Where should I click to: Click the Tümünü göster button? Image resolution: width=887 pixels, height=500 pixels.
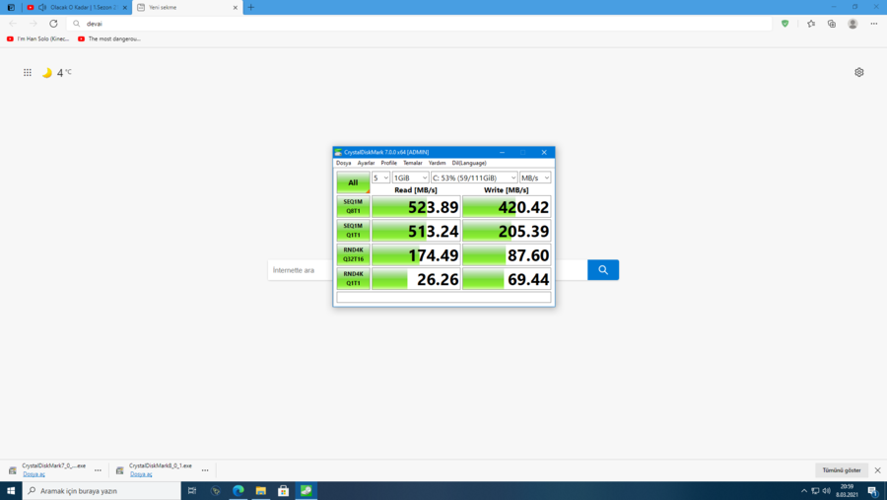tap(842, 470)
